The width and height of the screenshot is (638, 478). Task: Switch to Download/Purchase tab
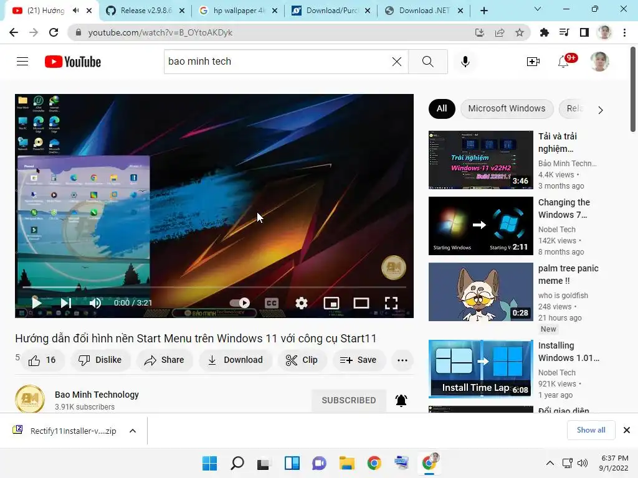coord(331,11)
